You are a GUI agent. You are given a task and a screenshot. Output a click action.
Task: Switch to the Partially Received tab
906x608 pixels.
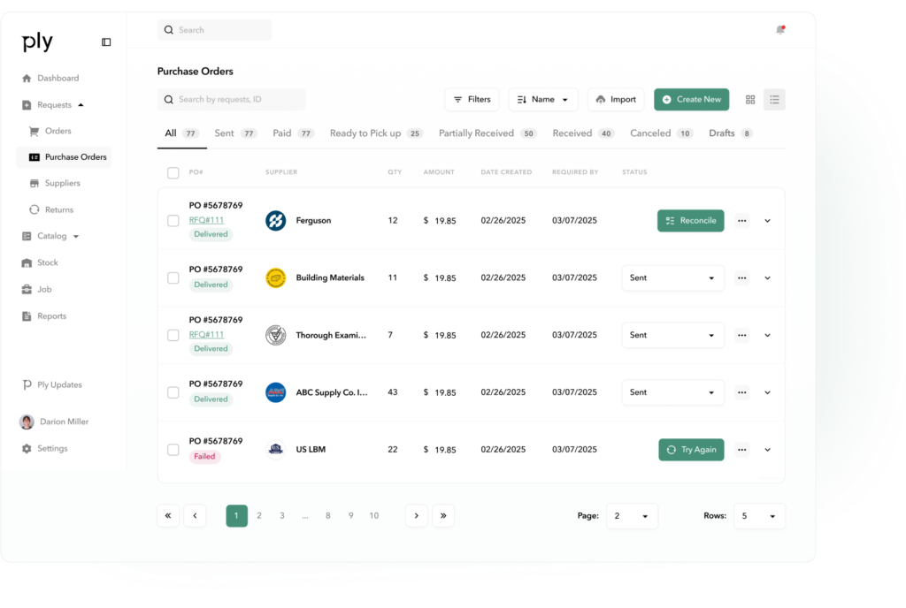tap(488, 133)
